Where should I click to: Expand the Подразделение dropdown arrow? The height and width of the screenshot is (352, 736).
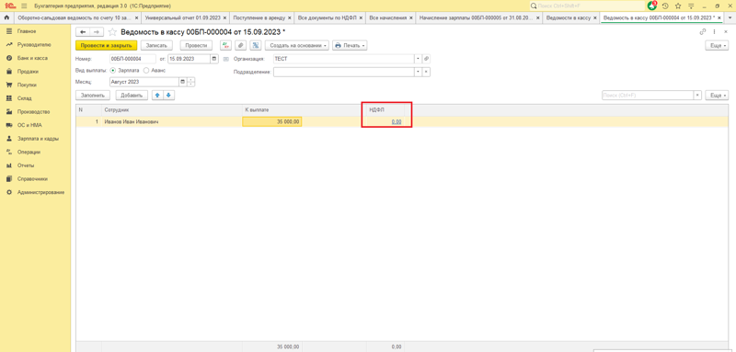pos(419,73)
